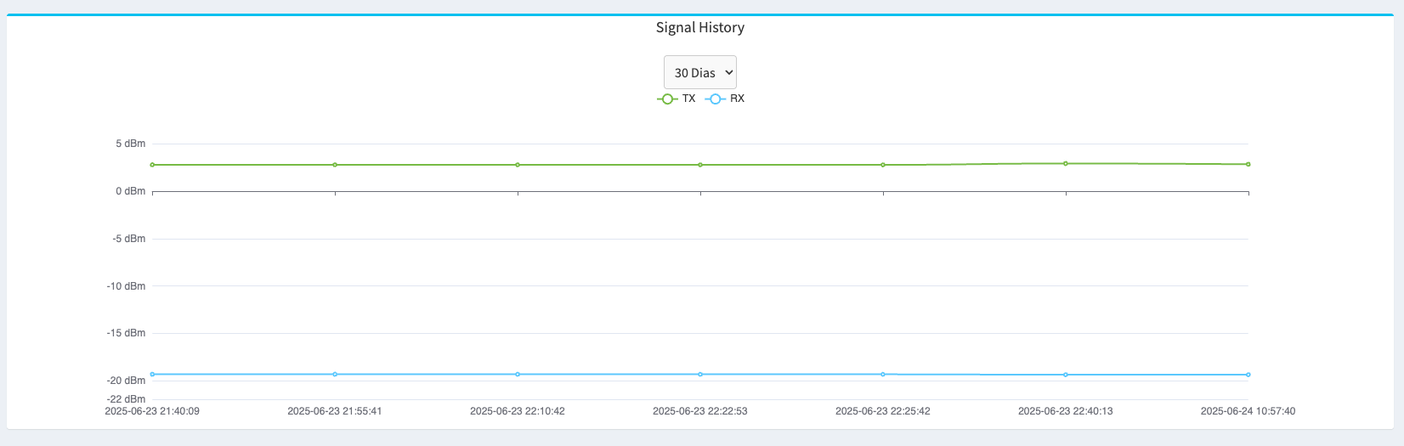Click the 0 dBm y-axis label

coord(131,191)
